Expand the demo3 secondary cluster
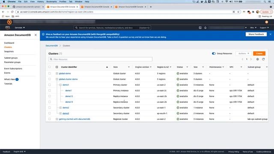This screenshot has height=154, width=274. 60,113
